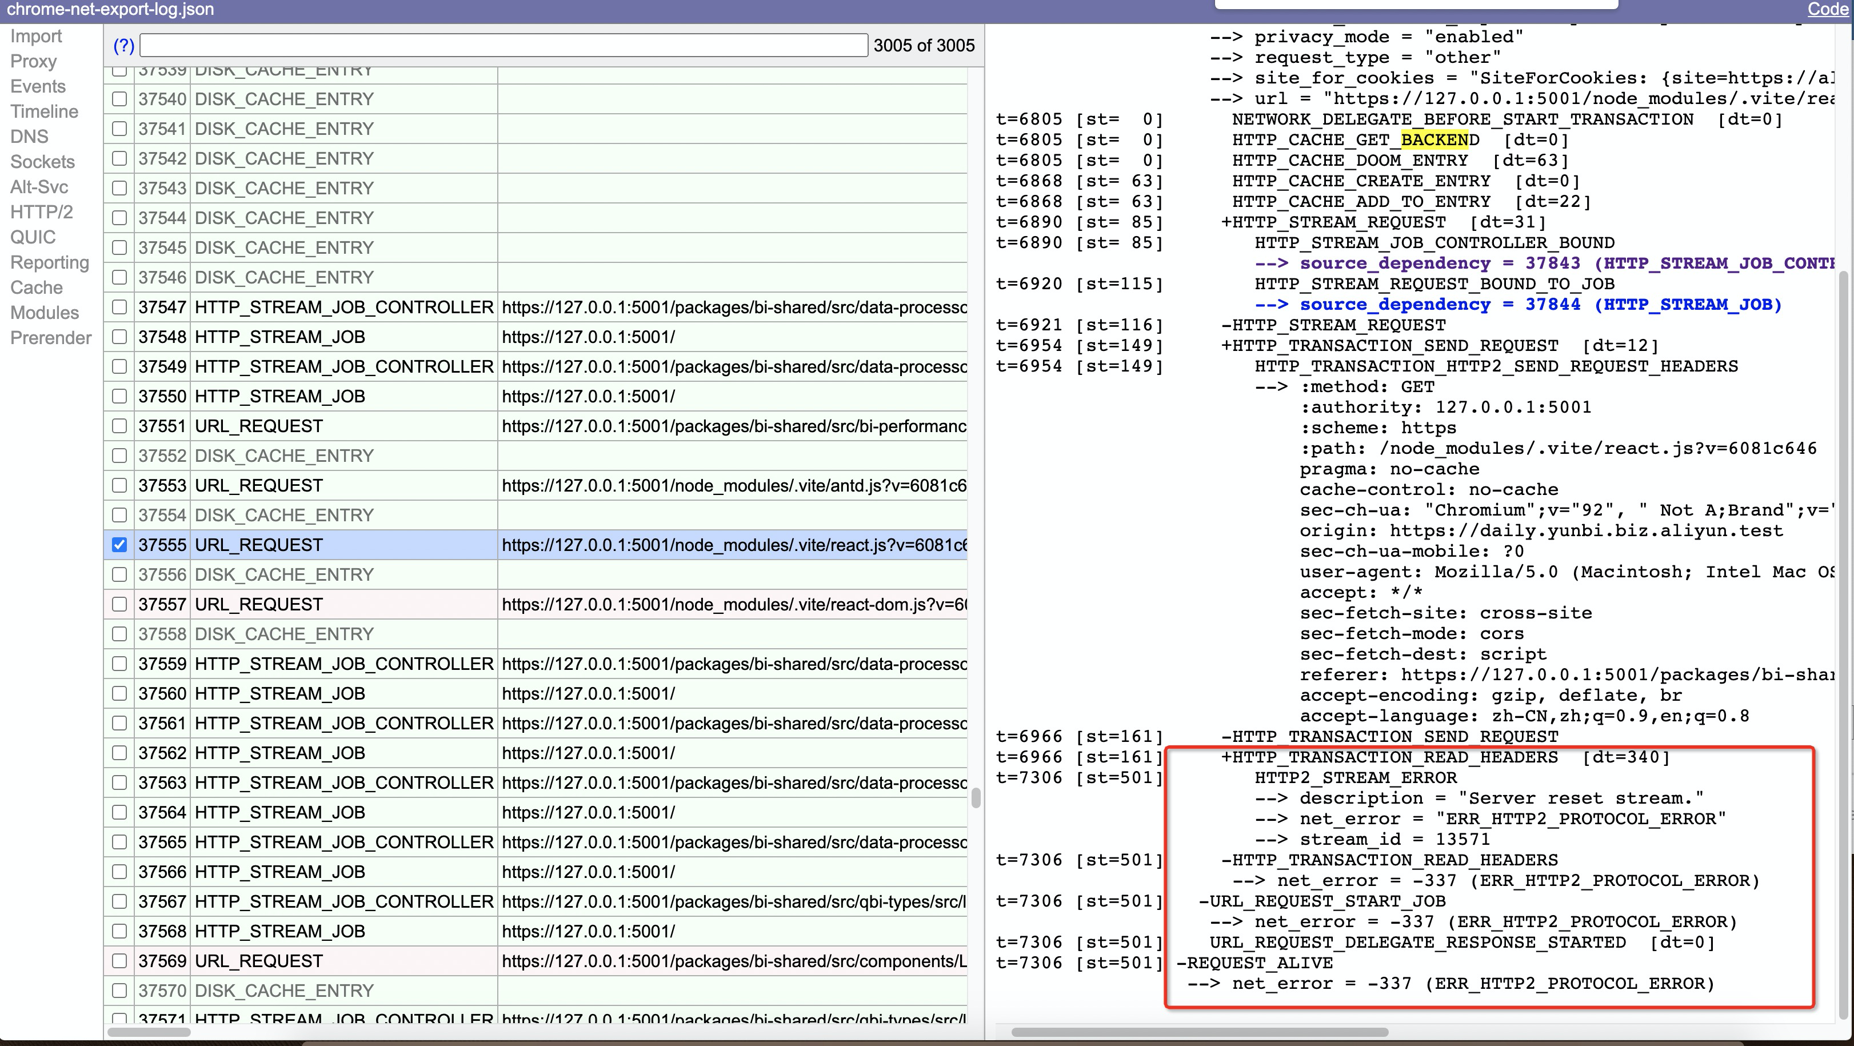Open the HTTP/2 section
Screen dimensions: 1854x1046
[42, 213]
